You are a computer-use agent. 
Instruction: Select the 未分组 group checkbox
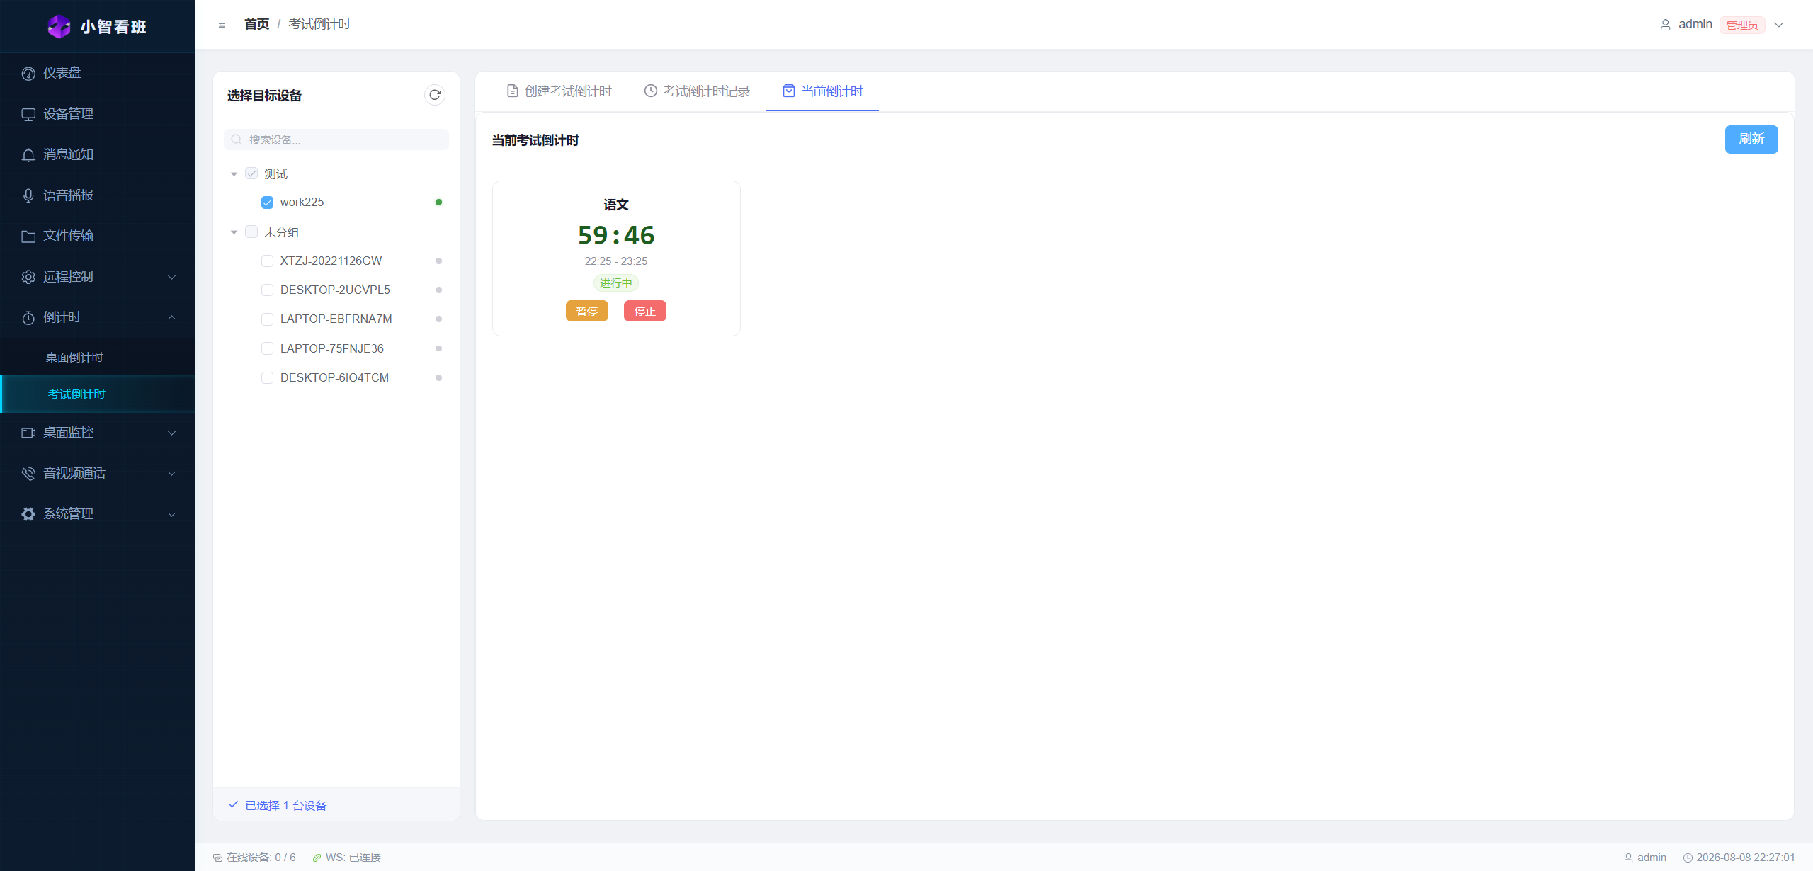click(251, 232)
